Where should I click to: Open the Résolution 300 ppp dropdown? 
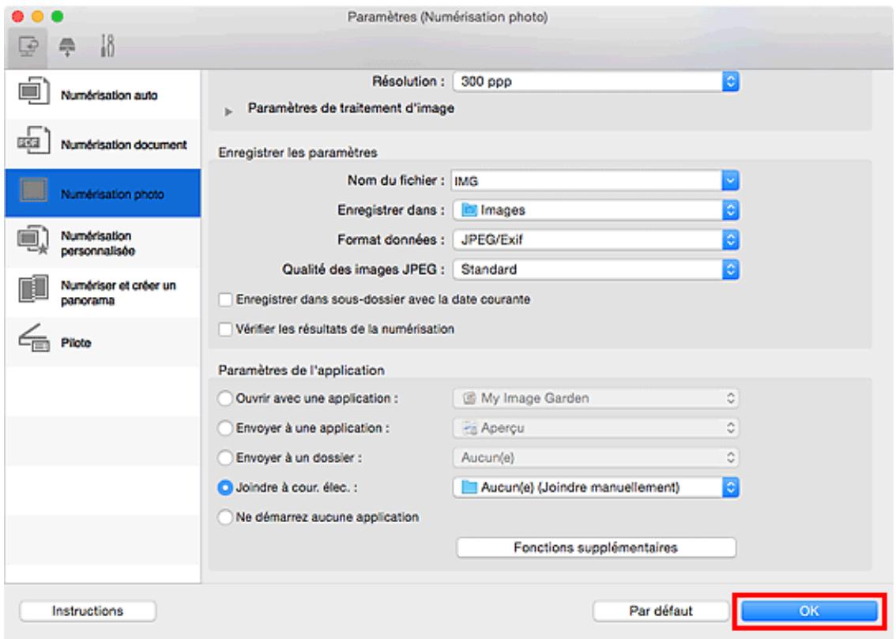(x=596, y=81)
